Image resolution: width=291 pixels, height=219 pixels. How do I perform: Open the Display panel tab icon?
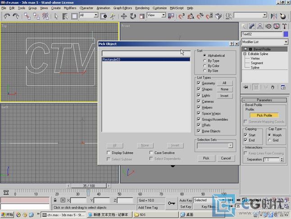277,27
